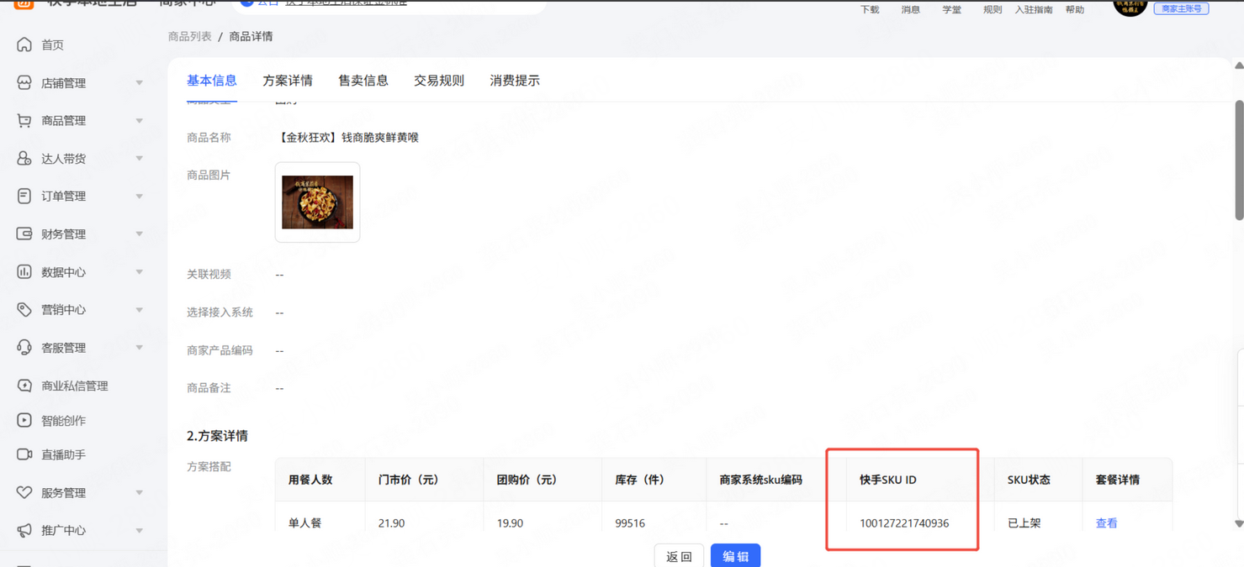Image resolution: width=1244 pixels, height=567 pixels.
Task: Expand 服务管理 menu arrow
Action: (140, 492)
